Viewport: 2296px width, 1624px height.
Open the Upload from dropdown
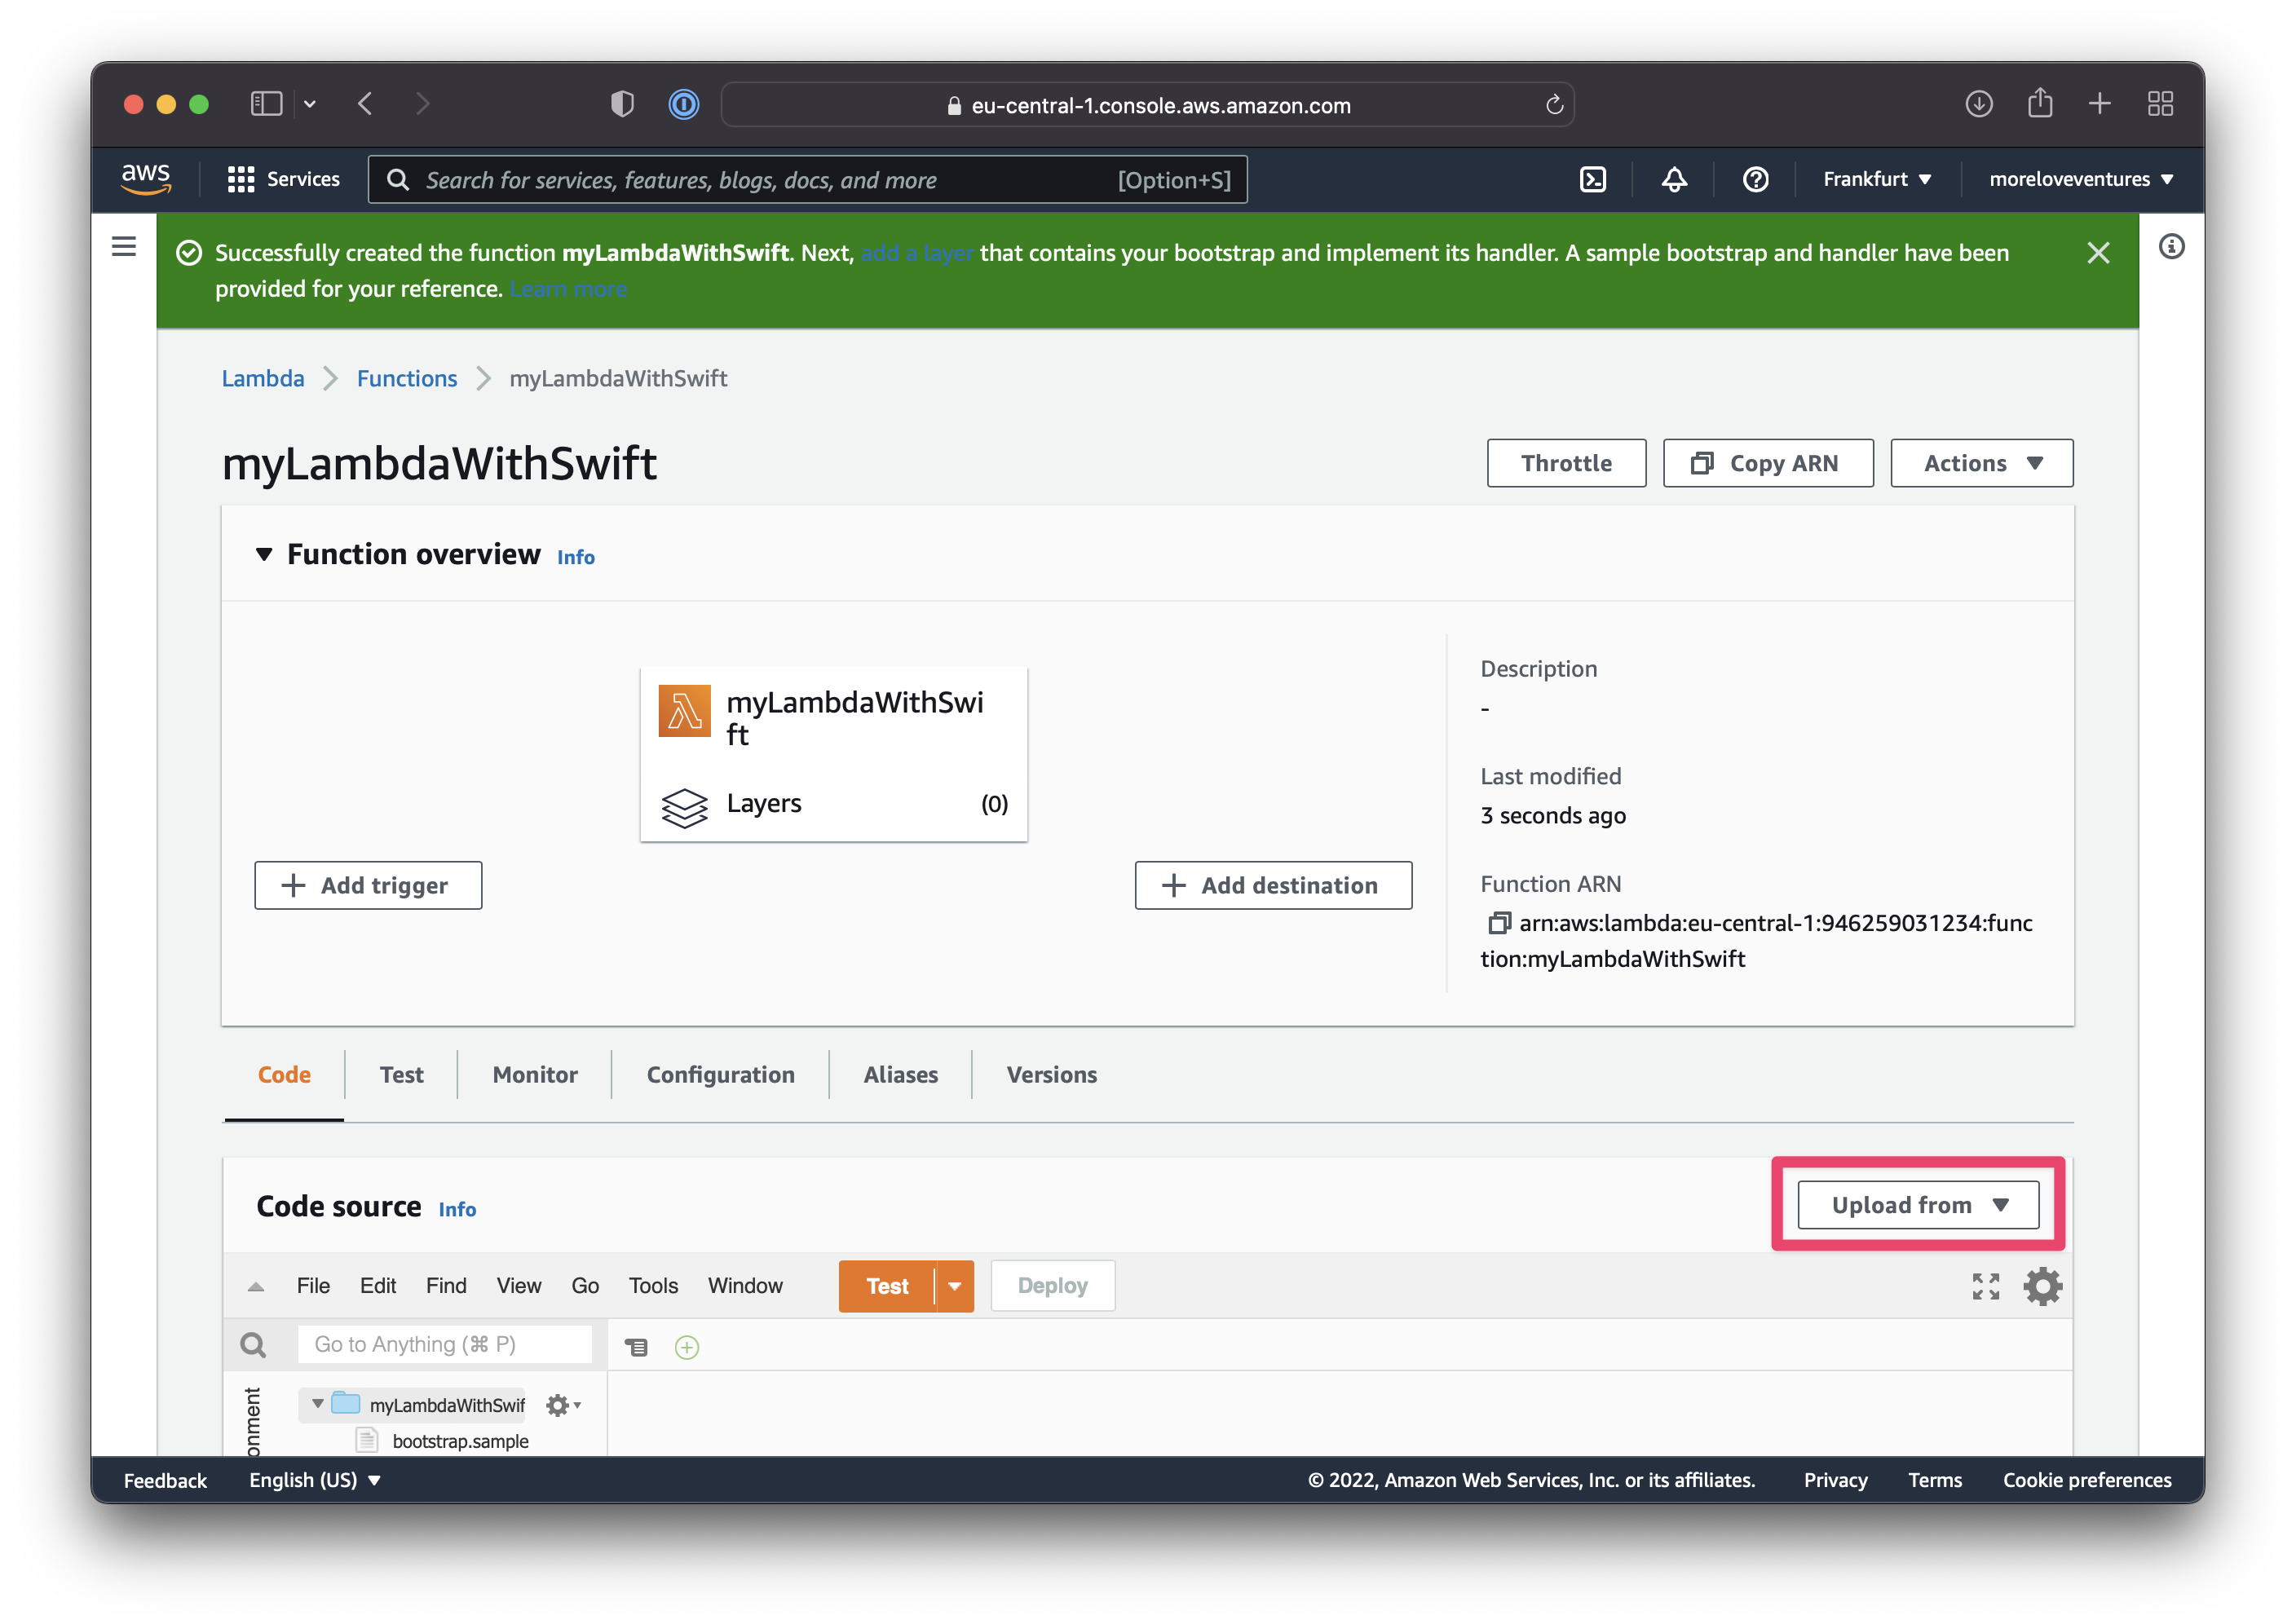tap(1917, 1205)
